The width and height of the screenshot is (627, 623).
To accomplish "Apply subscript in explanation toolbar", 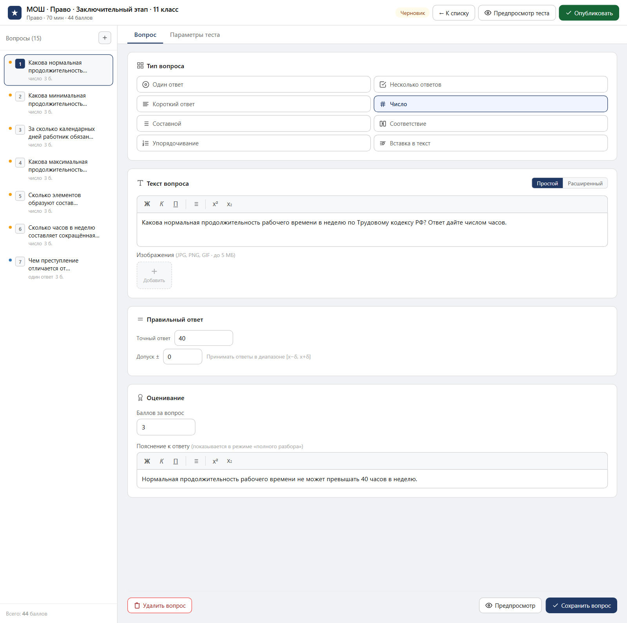I will pyautogui.click(x=230, y=461).
